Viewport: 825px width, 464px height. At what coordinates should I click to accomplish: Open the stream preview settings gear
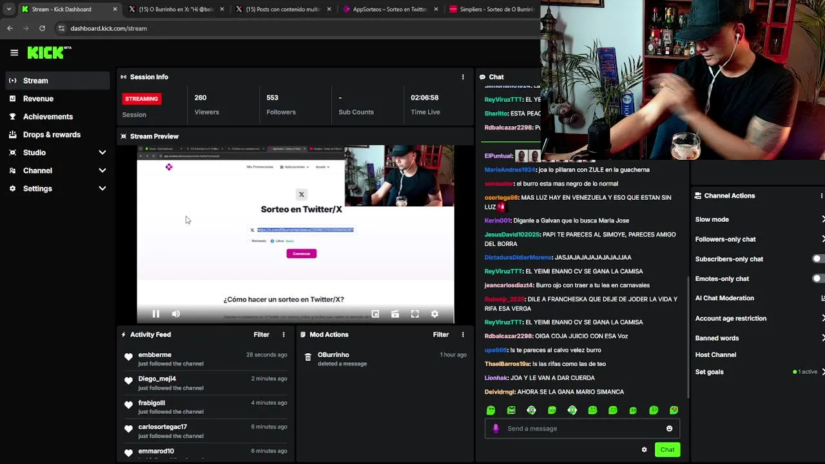tap(435, 314)
